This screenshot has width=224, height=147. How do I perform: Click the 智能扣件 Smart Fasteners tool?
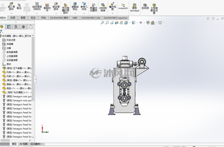tap(47, 7)
